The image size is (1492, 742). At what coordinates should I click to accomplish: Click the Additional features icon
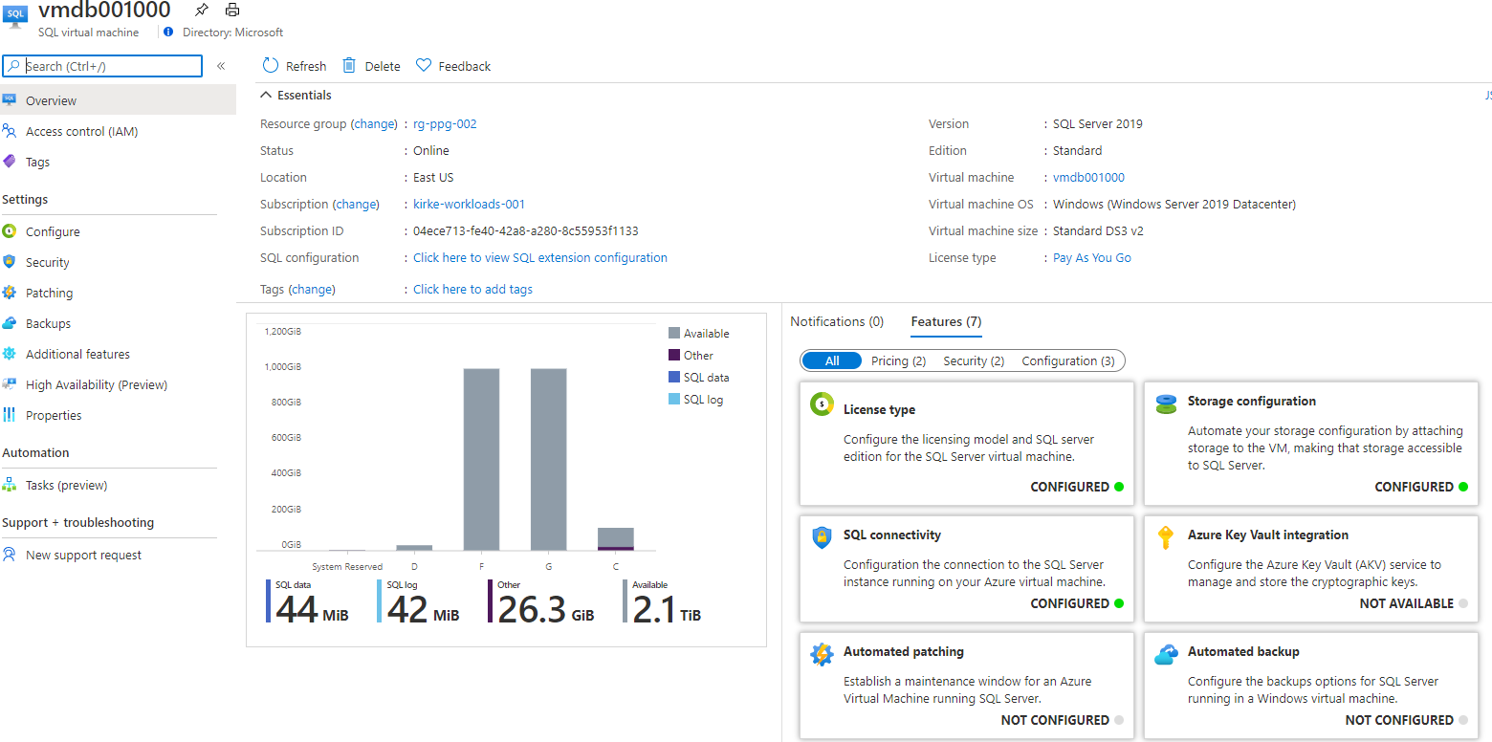point(10,354)
